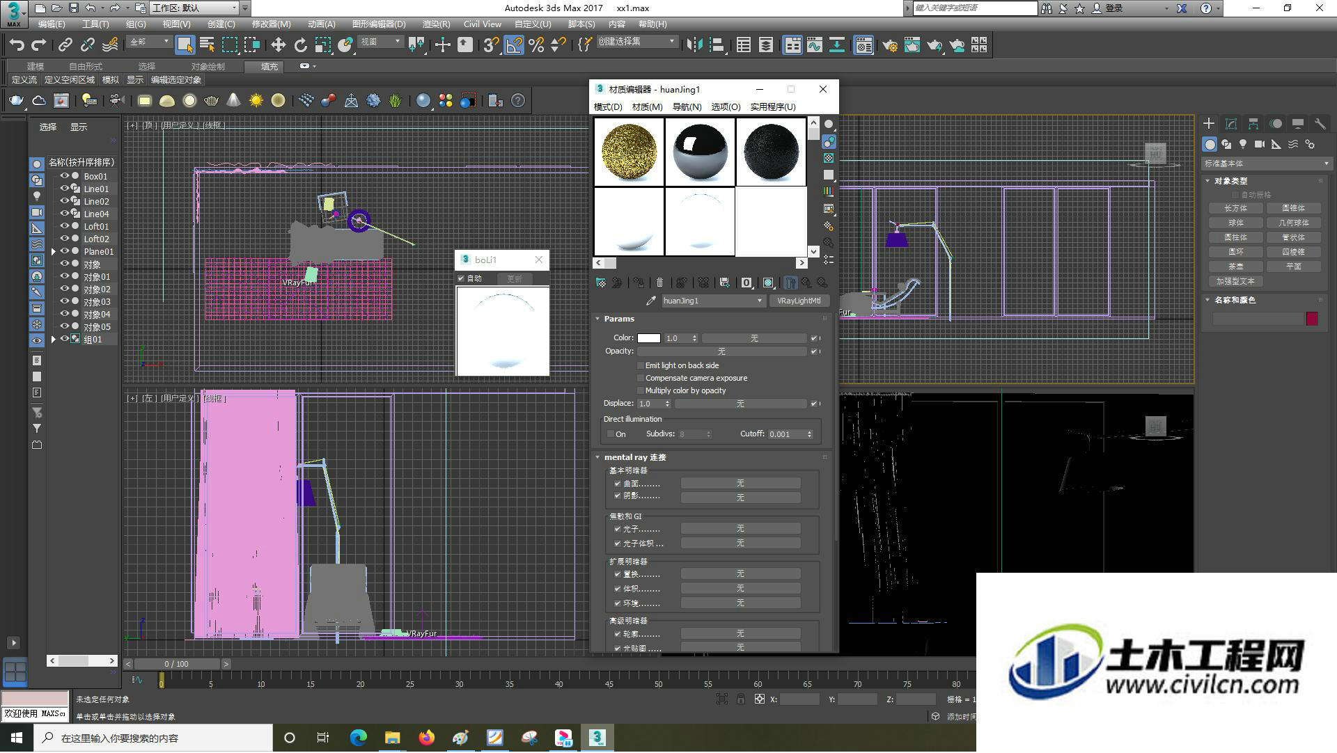Open the 视图 reference coordinate dropdown
1337x753 pixels.
click(x=380, y=42)
